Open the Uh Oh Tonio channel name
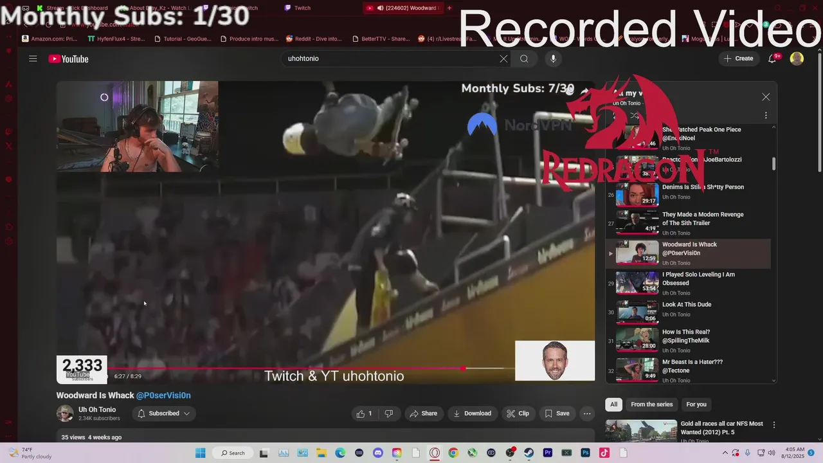The height and width of the screenshot is (463, 823). click(97, 410)
